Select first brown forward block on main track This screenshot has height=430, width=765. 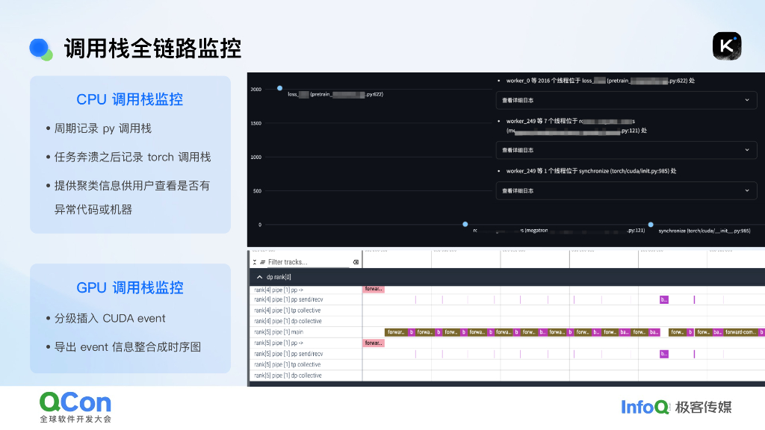point(397,332)
